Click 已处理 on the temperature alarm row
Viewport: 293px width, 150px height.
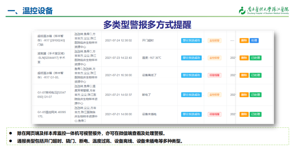point(255,58)
